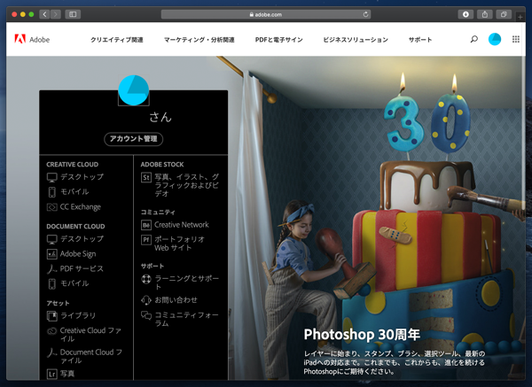The width and height of the screenshot is (532, 387).
Task: Open Safari downloads icon
Action: pos(465,14)
